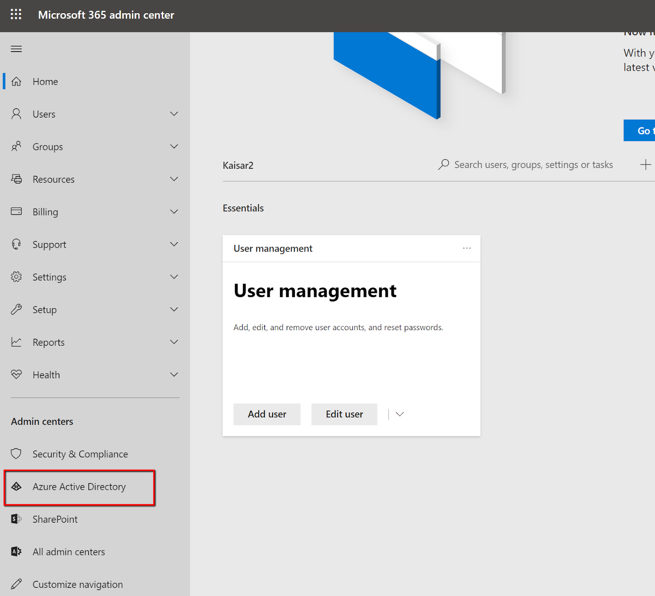Viewport: 655px width, 596px height.
Task: Click the 'Add, edit, and remove user accounts' description
Action: (338, 327)
